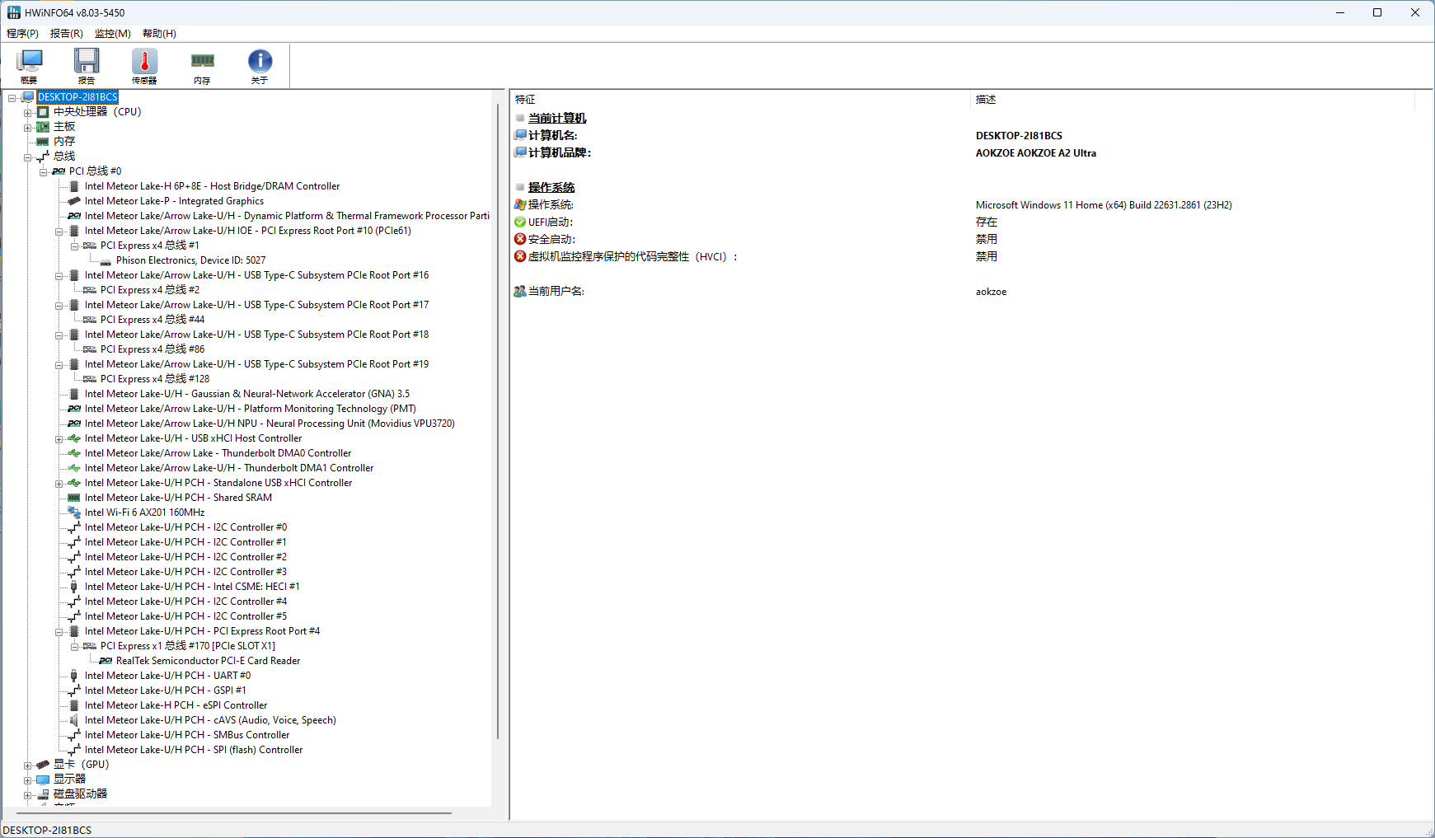Open the 监控(M) menu

[113, 34]
